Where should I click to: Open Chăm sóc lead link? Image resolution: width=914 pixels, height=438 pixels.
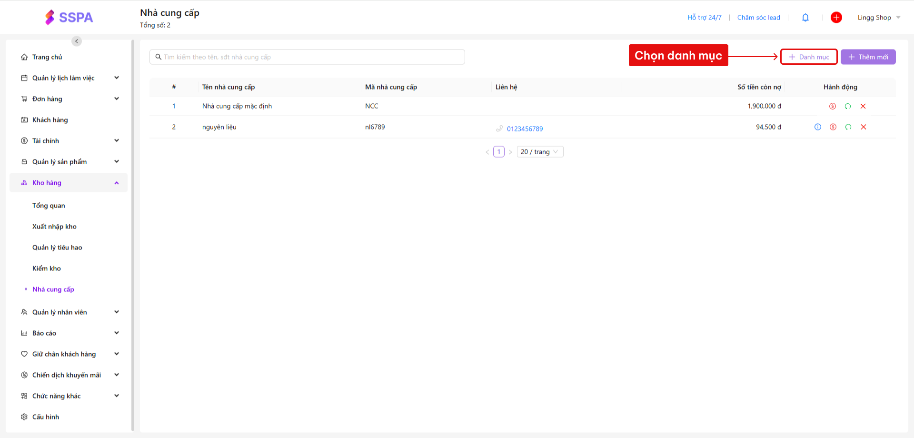click(x=759, y=18)
